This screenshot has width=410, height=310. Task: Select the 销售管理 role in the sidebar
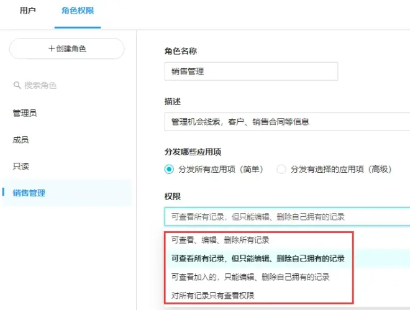(x=66, y=193)
